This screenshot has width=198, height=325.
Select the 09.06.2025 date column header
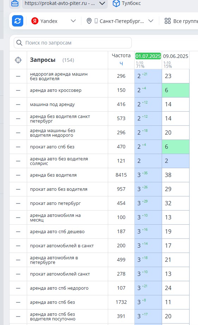175,56
